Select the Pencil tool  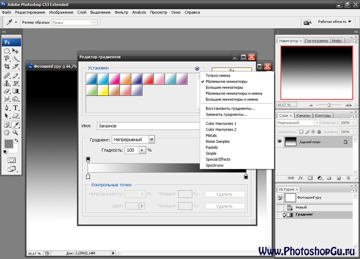[15, 76]
